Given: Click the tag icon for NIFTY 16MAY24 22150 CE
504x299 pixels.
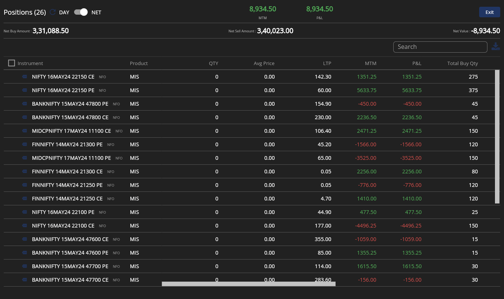Looking at the screenshot, I should [x=25, y=77].
